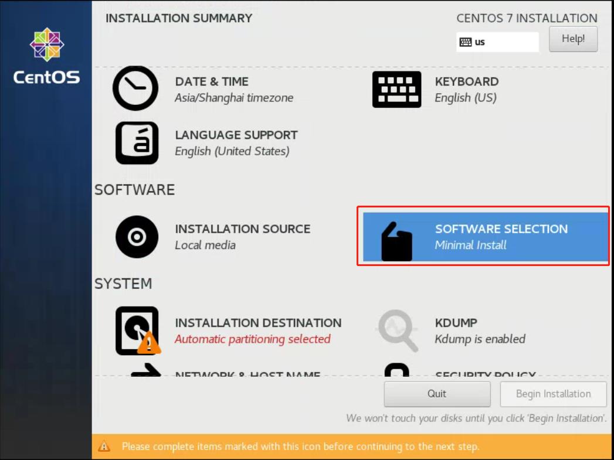
Task: Click the Keyboard layout icon
Action: pos(396,90)
